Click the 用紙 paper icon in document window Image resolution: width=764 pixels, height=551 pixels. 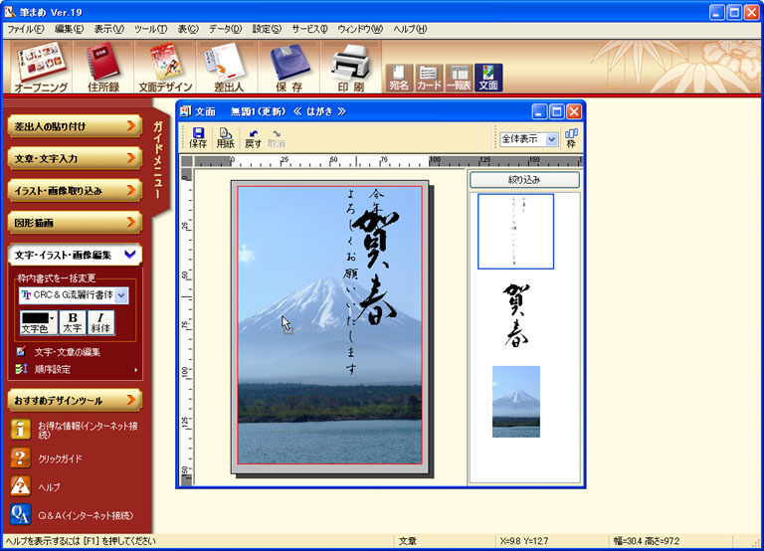226,138
